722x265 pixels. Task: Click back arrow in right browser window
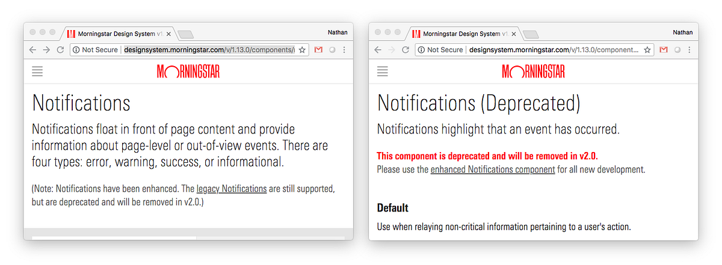coord(378,50)
